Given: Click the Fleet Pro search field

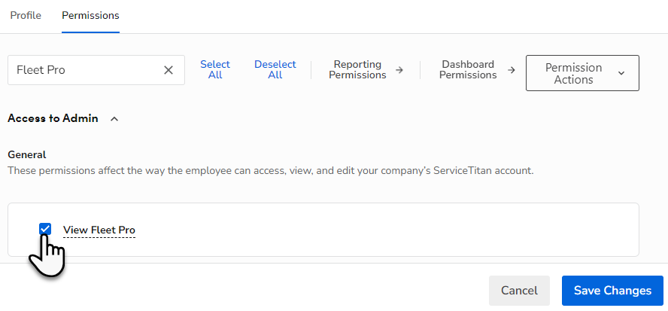Looking at the screenshot, I should coord(96,70).
